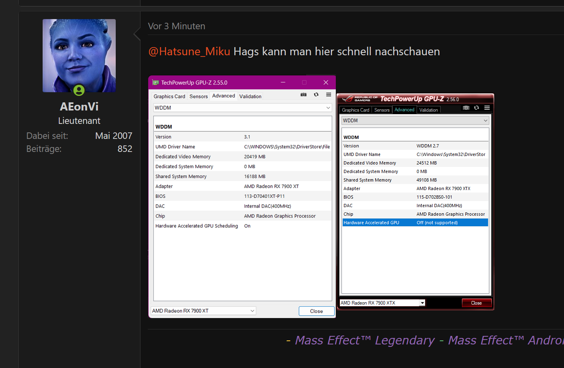Open the Validation tab in GPU-Z 2.55.0

(x=251, y=96)
